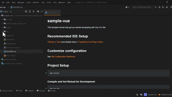Screen dimensions: 172x97
Task: Click the Recommended IDE Setup heading
Action: pos(67,36)
